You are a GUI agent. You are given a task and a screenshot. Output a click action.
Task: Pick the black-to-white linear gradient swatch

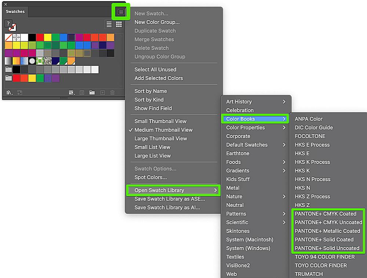(9, 61)
